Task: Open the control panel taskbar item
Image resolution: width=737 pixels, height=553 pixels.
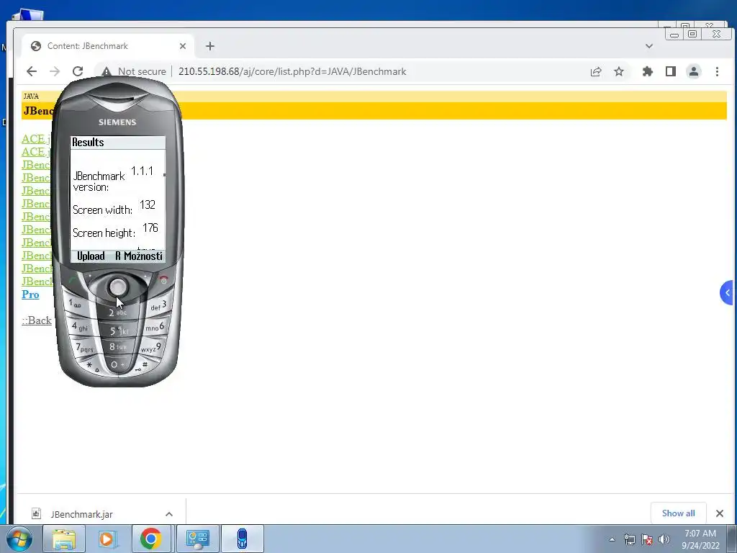Action: pos(197,539)
